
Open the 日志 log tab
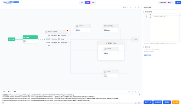tap(4, 92)
